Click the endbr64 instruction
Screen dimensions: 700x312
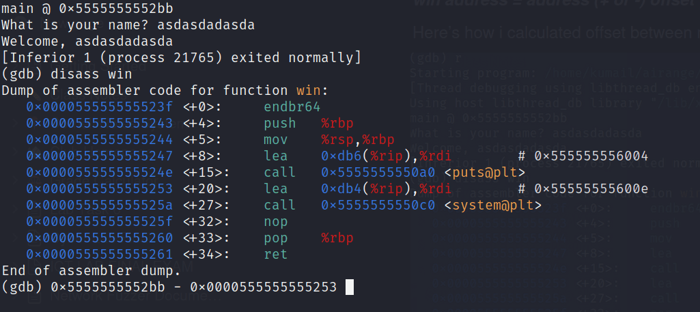(x=292, y=107)
